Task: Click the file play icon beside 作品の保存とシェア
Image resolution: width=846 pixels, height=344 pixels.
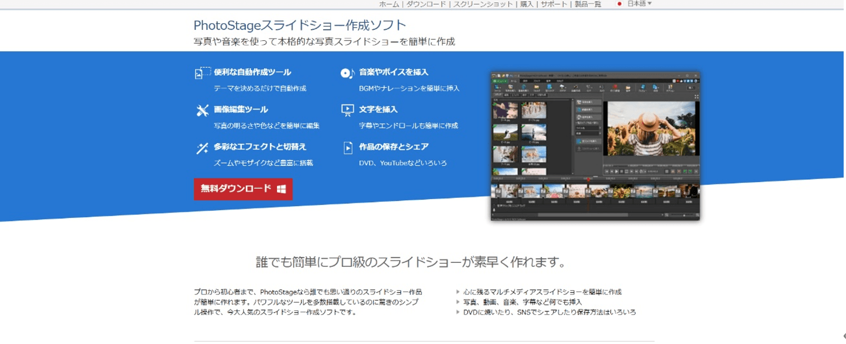Action: pos(348,147)
